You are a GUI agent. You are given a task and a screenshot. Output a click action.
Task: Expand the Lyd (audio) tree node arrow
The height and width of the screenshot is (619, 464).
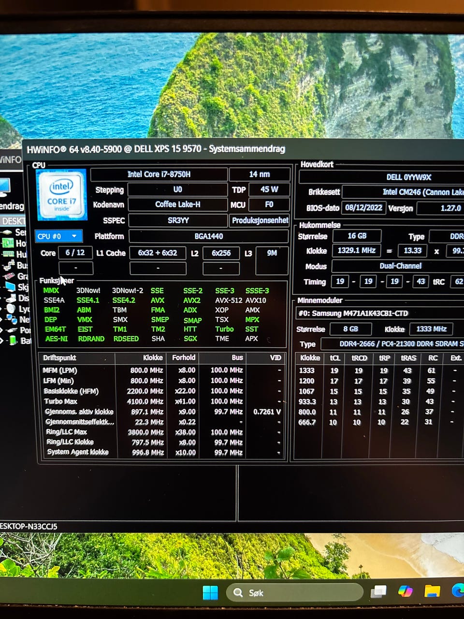click(2, 309)
